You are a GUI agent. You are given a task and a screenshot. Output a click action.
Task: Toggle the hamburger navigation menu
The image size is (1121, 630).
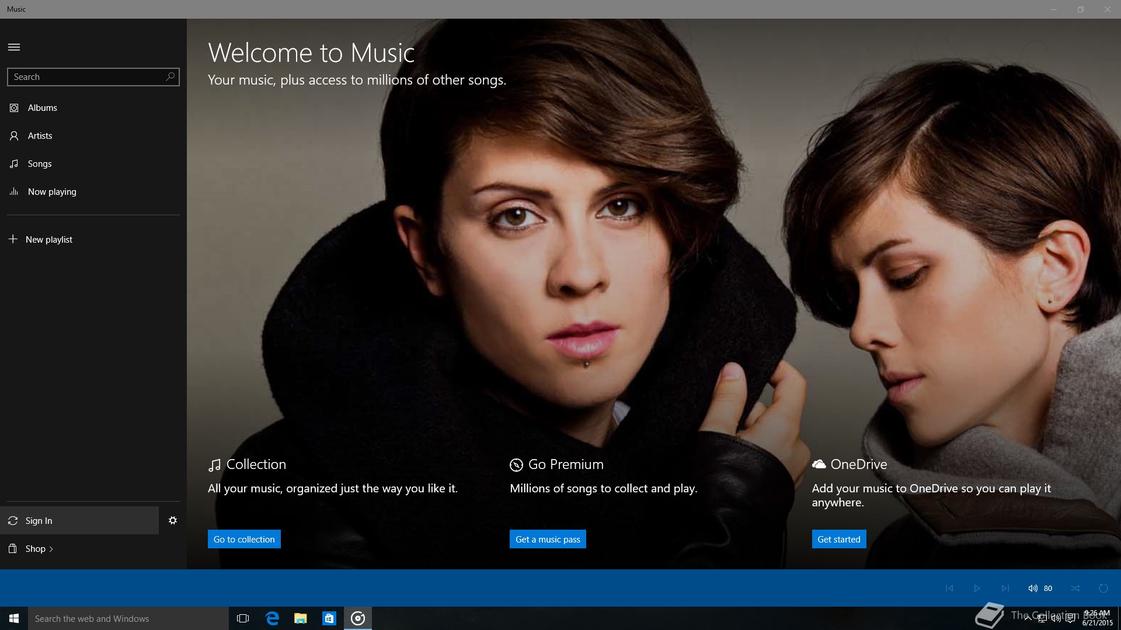(x=14, y=47)
